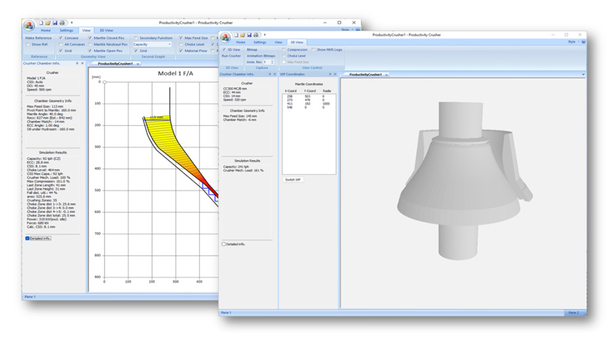609x338 pixels.
Task: Click the New document icon in left window
Action: point(41,23)
